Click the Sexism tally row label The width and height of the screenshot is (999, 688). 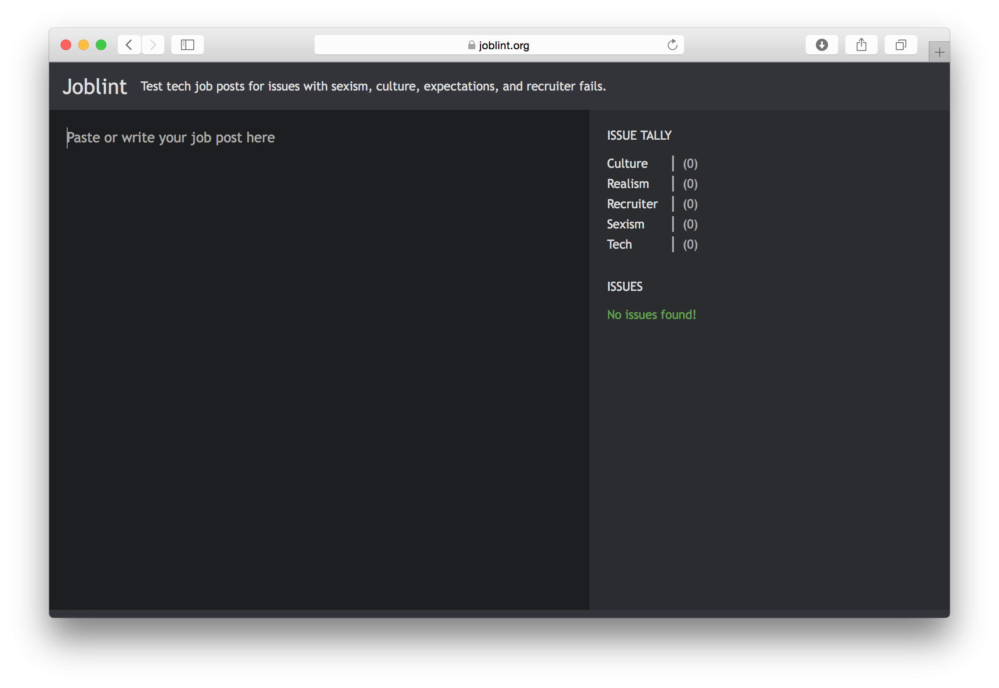(x=626, y=224)
